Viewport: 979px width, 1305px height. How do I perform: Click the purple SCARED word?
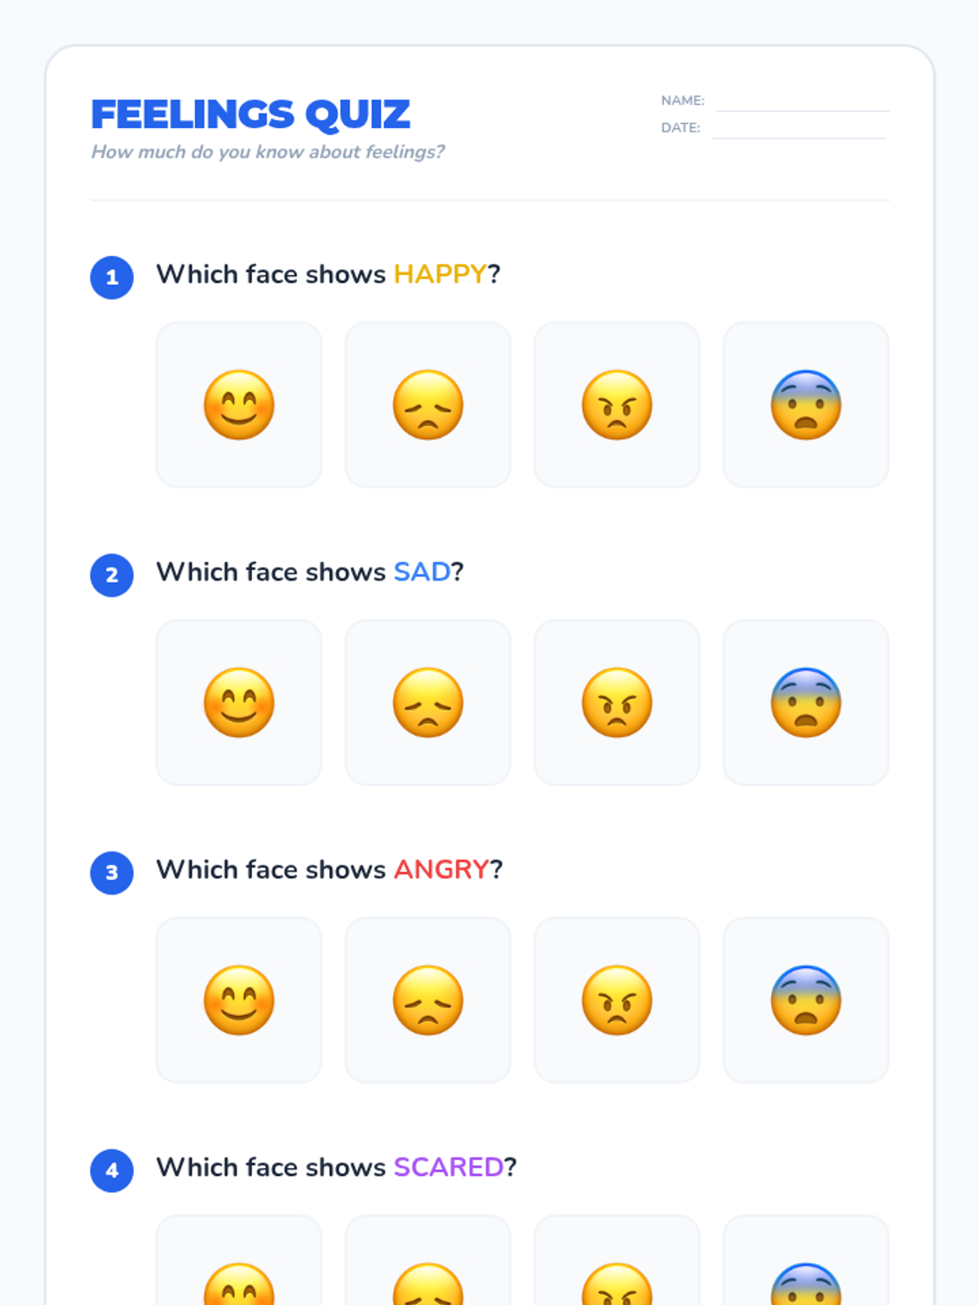pyautogui.click(x=448, y=1167)
